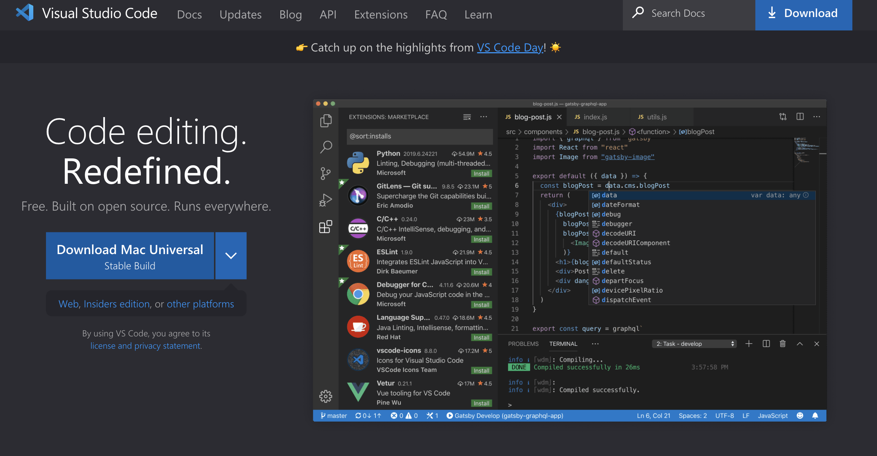Screen dimensions: 877x456
Task: Open the other platforms link
Action: click(x=200, y=304)
